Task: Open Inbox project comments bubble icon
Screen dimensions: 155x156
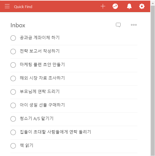Action: [x=118, y=25]
